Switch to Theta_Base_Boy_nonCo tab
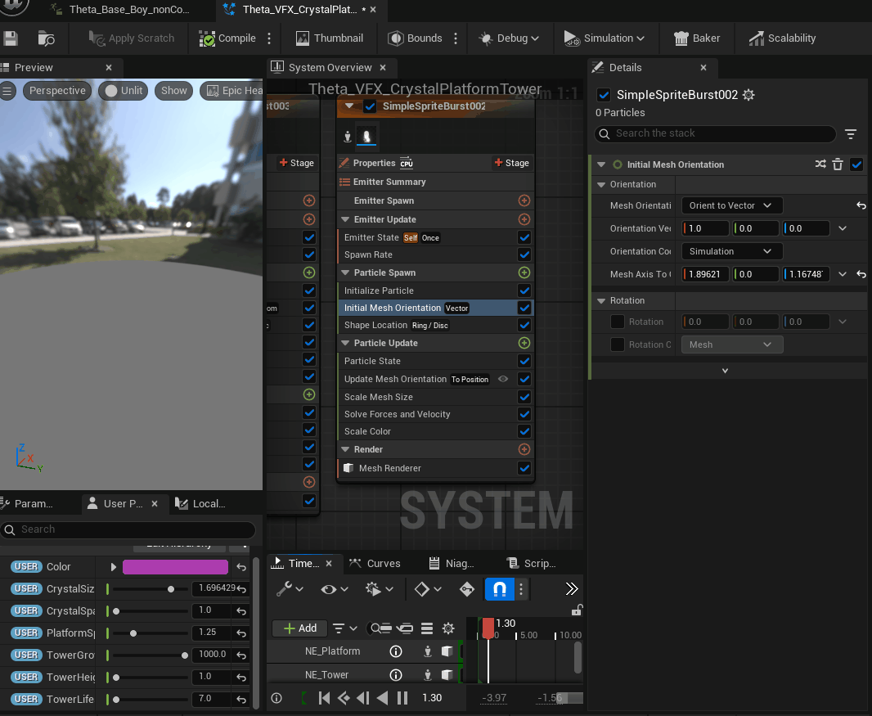This screenshot has width=872, height=716. click(x=128, y=10)
